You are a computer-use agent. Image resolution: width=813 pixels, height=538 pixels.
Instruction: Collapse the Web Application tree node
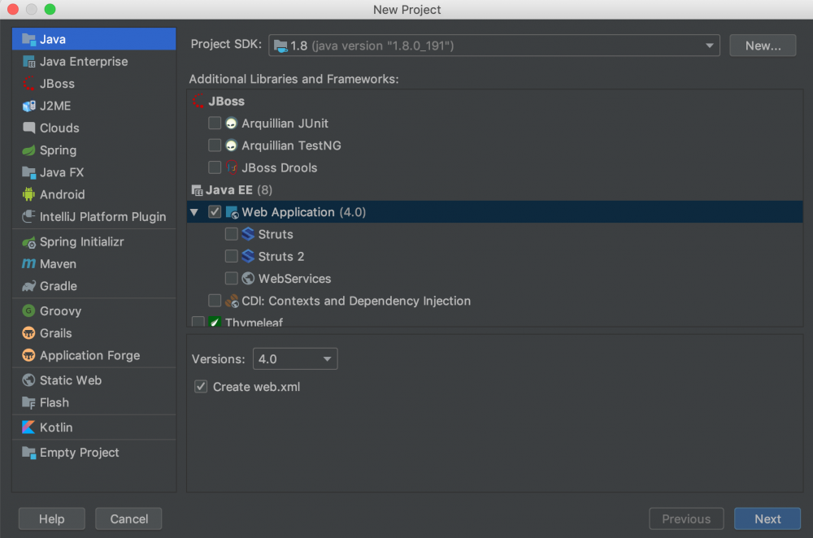pos(194,212)
